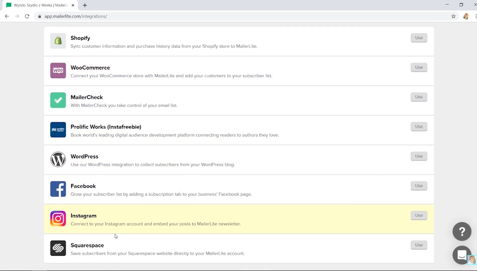Click the WooCommerce logo icon
The width and height of the screenshot is (477, 271).
(58, 71)
